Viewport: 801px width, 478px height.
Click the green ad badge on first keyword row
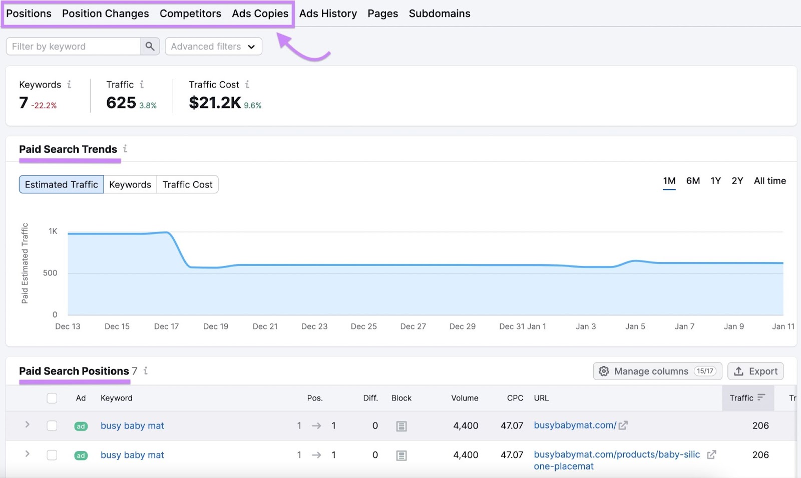click(x=81, y=425)
